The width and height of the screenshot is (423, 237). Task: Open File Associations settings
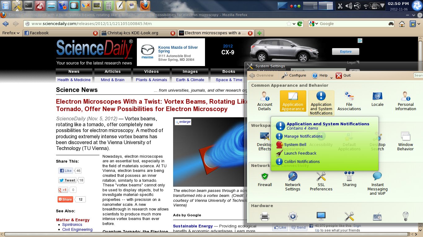(x=349, y=101)
